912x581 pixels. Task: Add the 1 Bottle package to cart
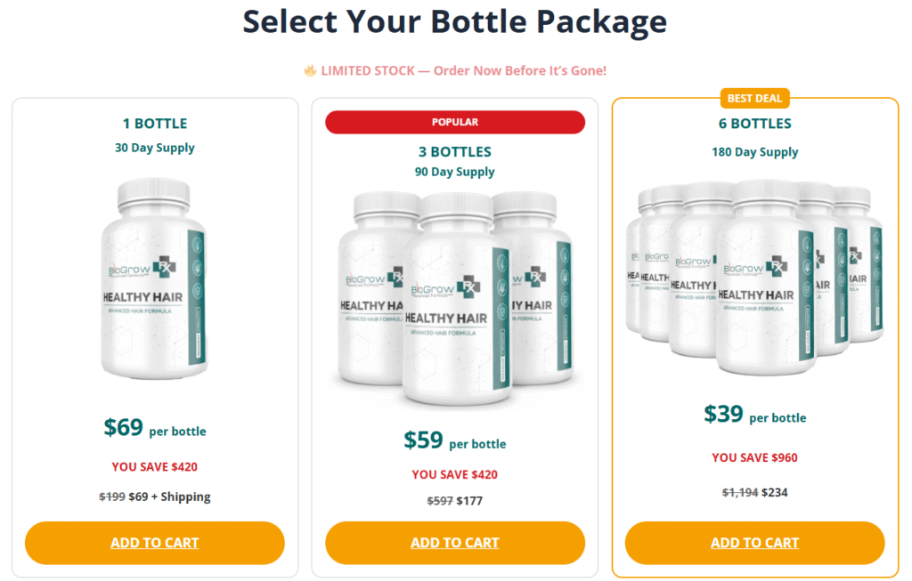pos(154,543)
